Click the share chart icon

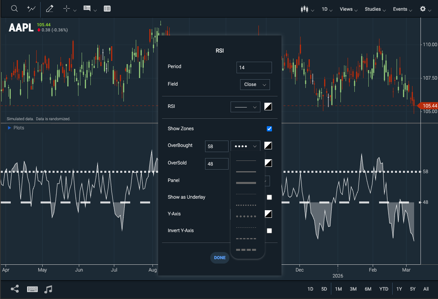(15, 289)
